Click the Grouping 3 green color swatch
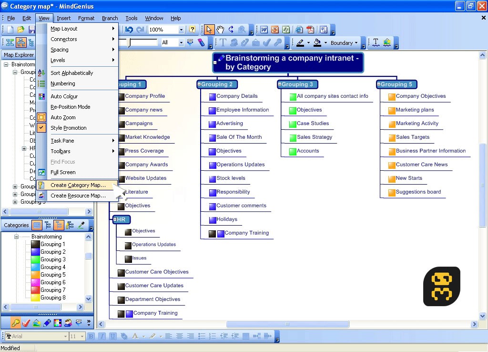 tap(36, 259)
